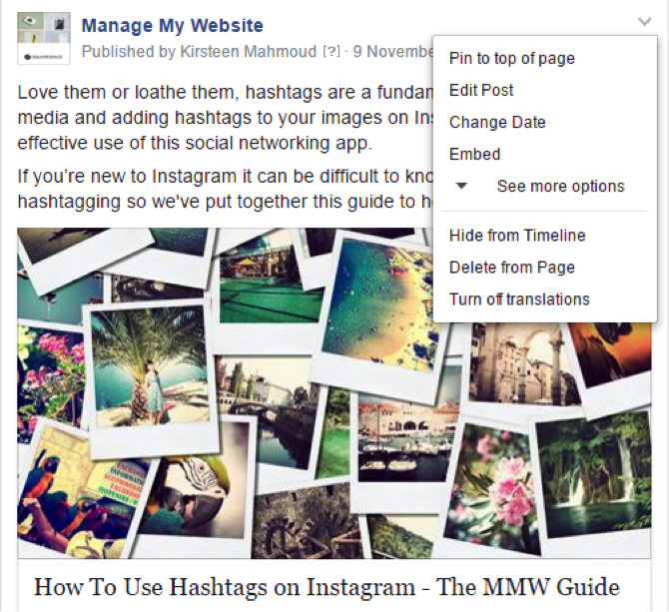Viewport: 669px width, 612px height.
Task: Click the 9 November post date link
Action: (x=392, y=52)
